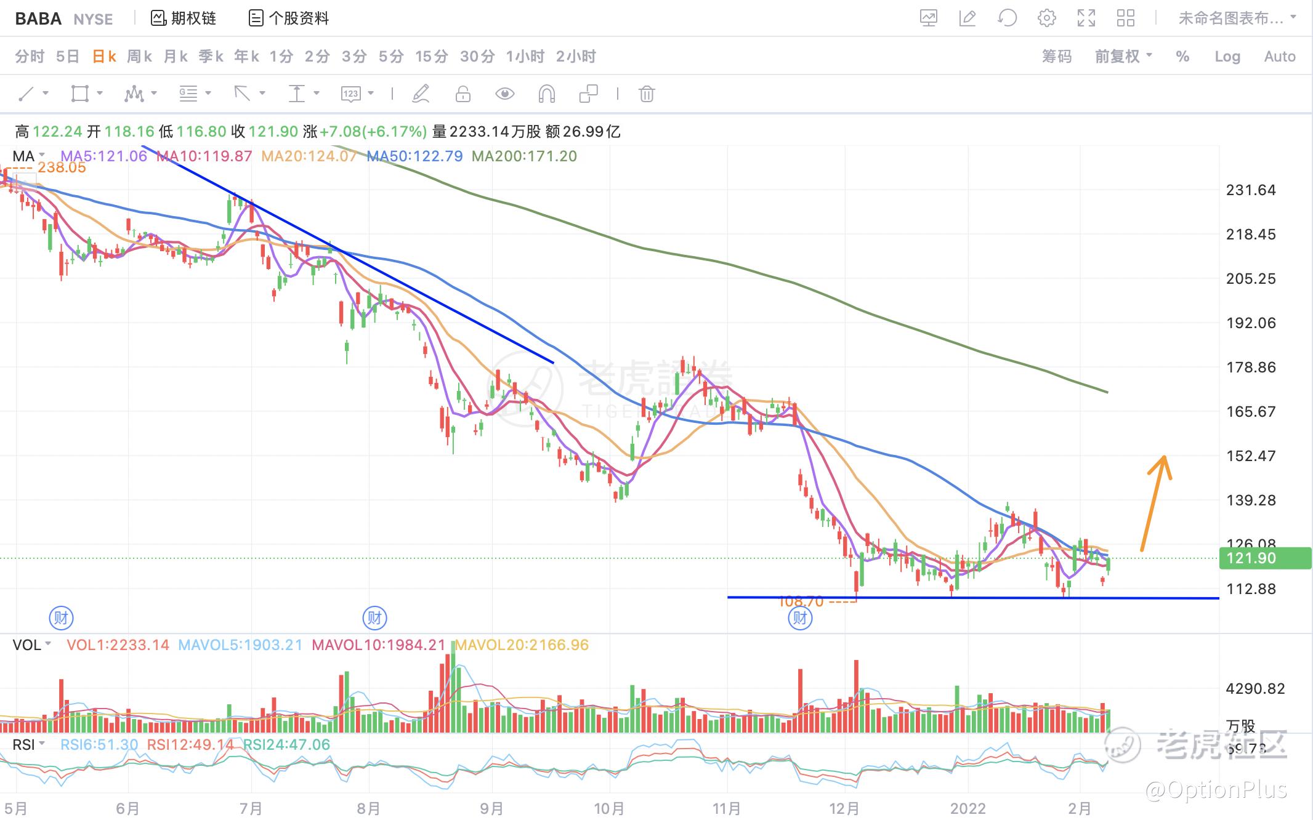Select the rectangle shape drawing tool

(x=80, y=94)
